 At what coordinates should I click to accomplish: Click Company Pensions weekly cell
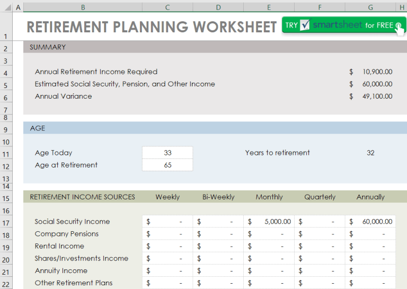point(167,234)
